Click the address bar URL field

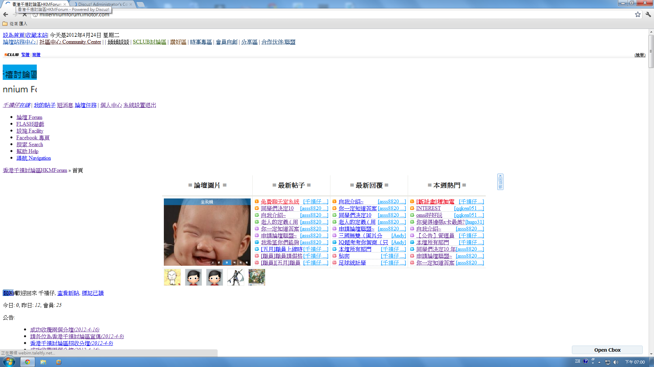coord(334,15)
